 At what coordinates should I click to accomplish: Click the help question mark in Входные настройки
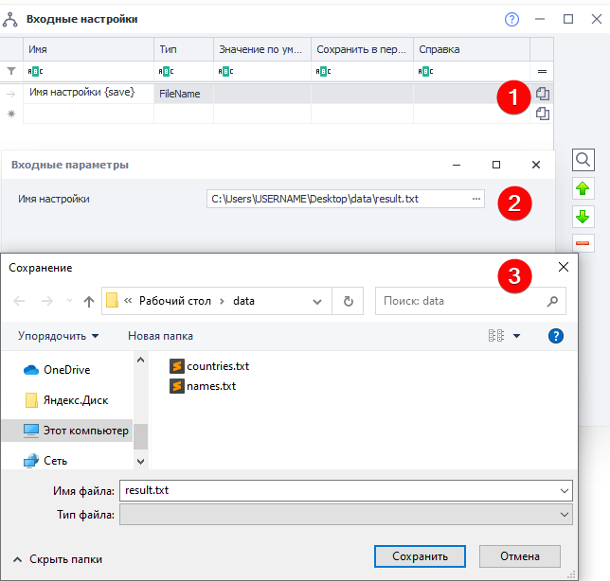tap(512, 19)
